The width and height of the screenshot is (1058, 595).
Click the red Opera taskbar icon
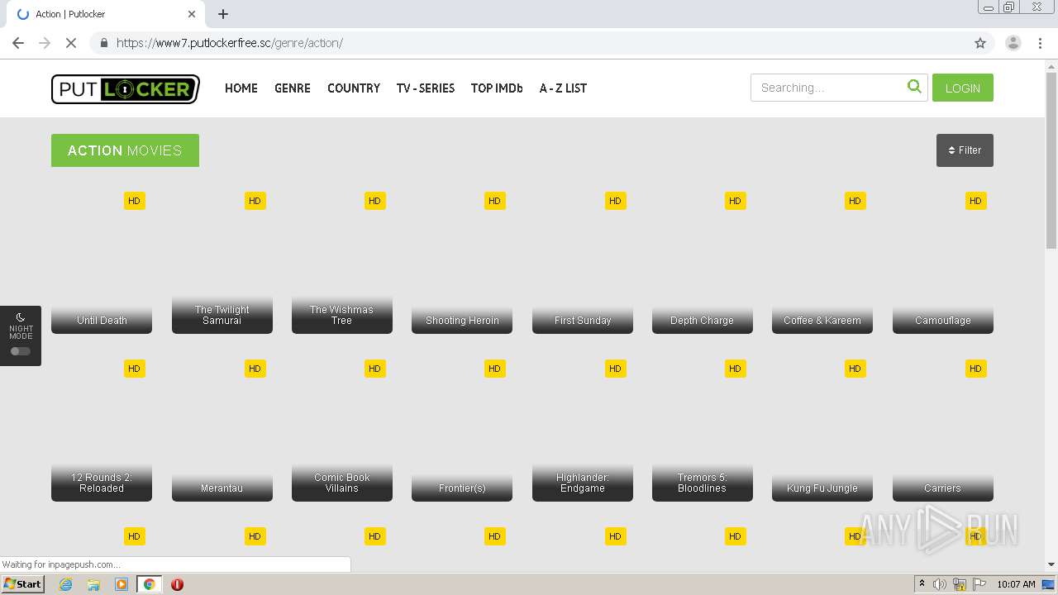(x=177, y=584)
